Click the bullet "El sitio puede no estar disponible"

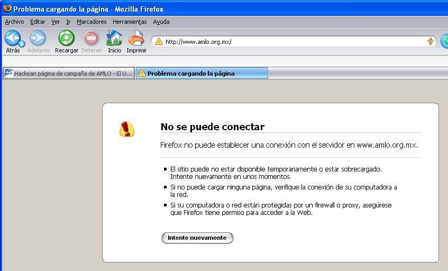click(x=276, y=173)
